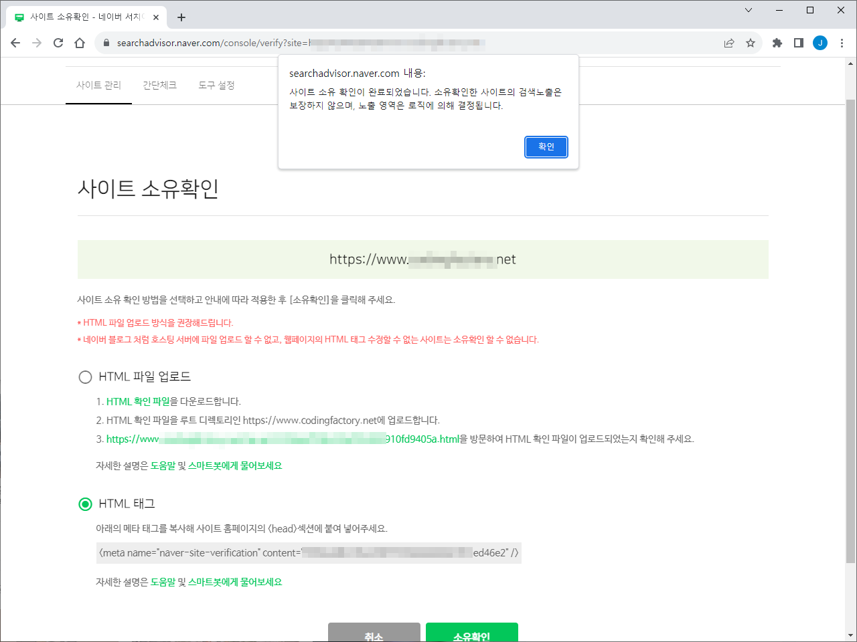The image size is (857, 642).
Task: Download the HTML 확인 파일 link
Action: (x=138, y=402)
